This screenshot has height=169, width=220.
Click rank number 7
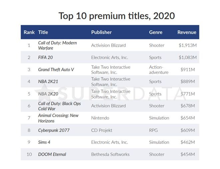pos(29,118)
